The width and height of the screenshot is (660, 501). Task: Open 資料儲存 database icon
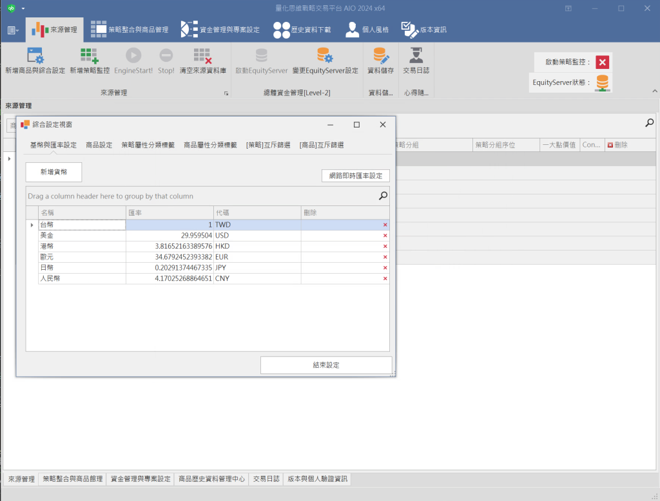point(380,56)
